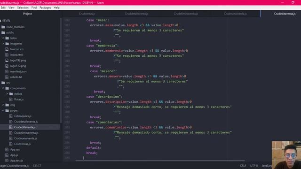
Task: Open Crudnuevaventa.js in the tree
Action: point(25,138)
